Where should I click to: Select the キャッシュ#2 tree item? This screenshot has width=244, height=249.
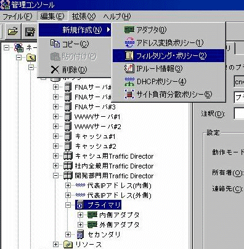pyautogui.click(x=96, y=146)
